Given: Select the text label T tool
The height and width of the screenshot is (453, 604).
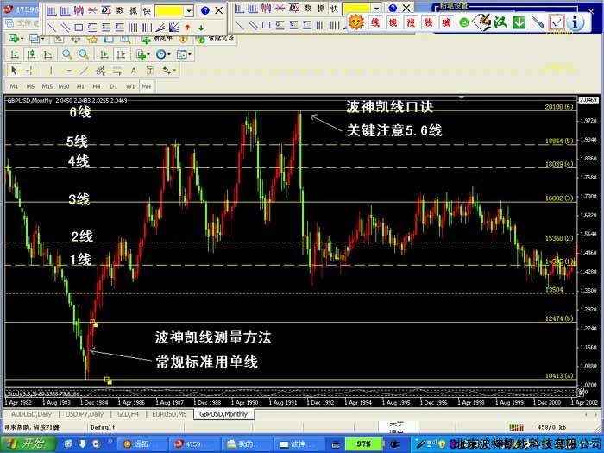Looking at the screenshot, I should click(x=150, y=71).
